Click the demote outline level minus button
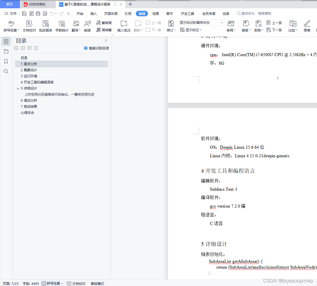317x286 pixels. [36, 48]
